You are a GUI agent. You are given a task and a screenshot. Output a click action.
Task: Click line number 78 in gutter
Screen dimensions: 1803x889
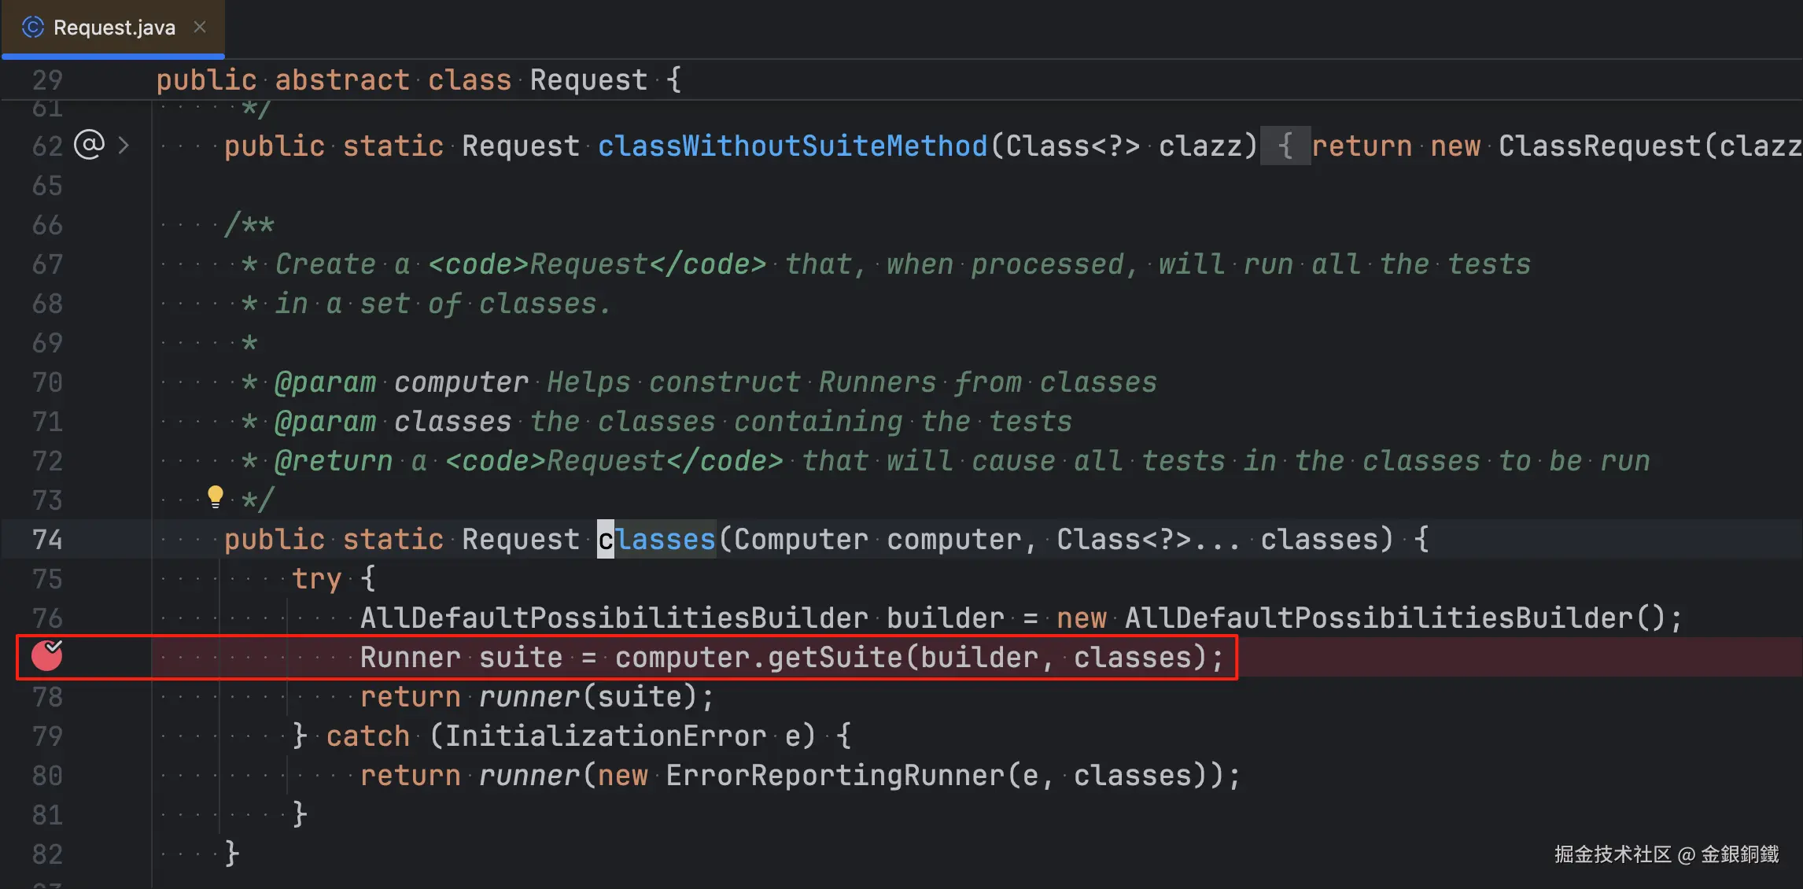point(47,697)
